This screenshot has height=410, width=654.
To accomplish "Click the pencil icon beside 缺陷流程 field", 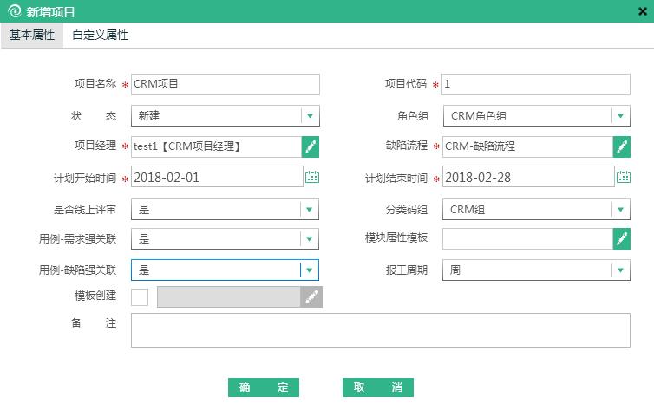I will click(621, 146).
